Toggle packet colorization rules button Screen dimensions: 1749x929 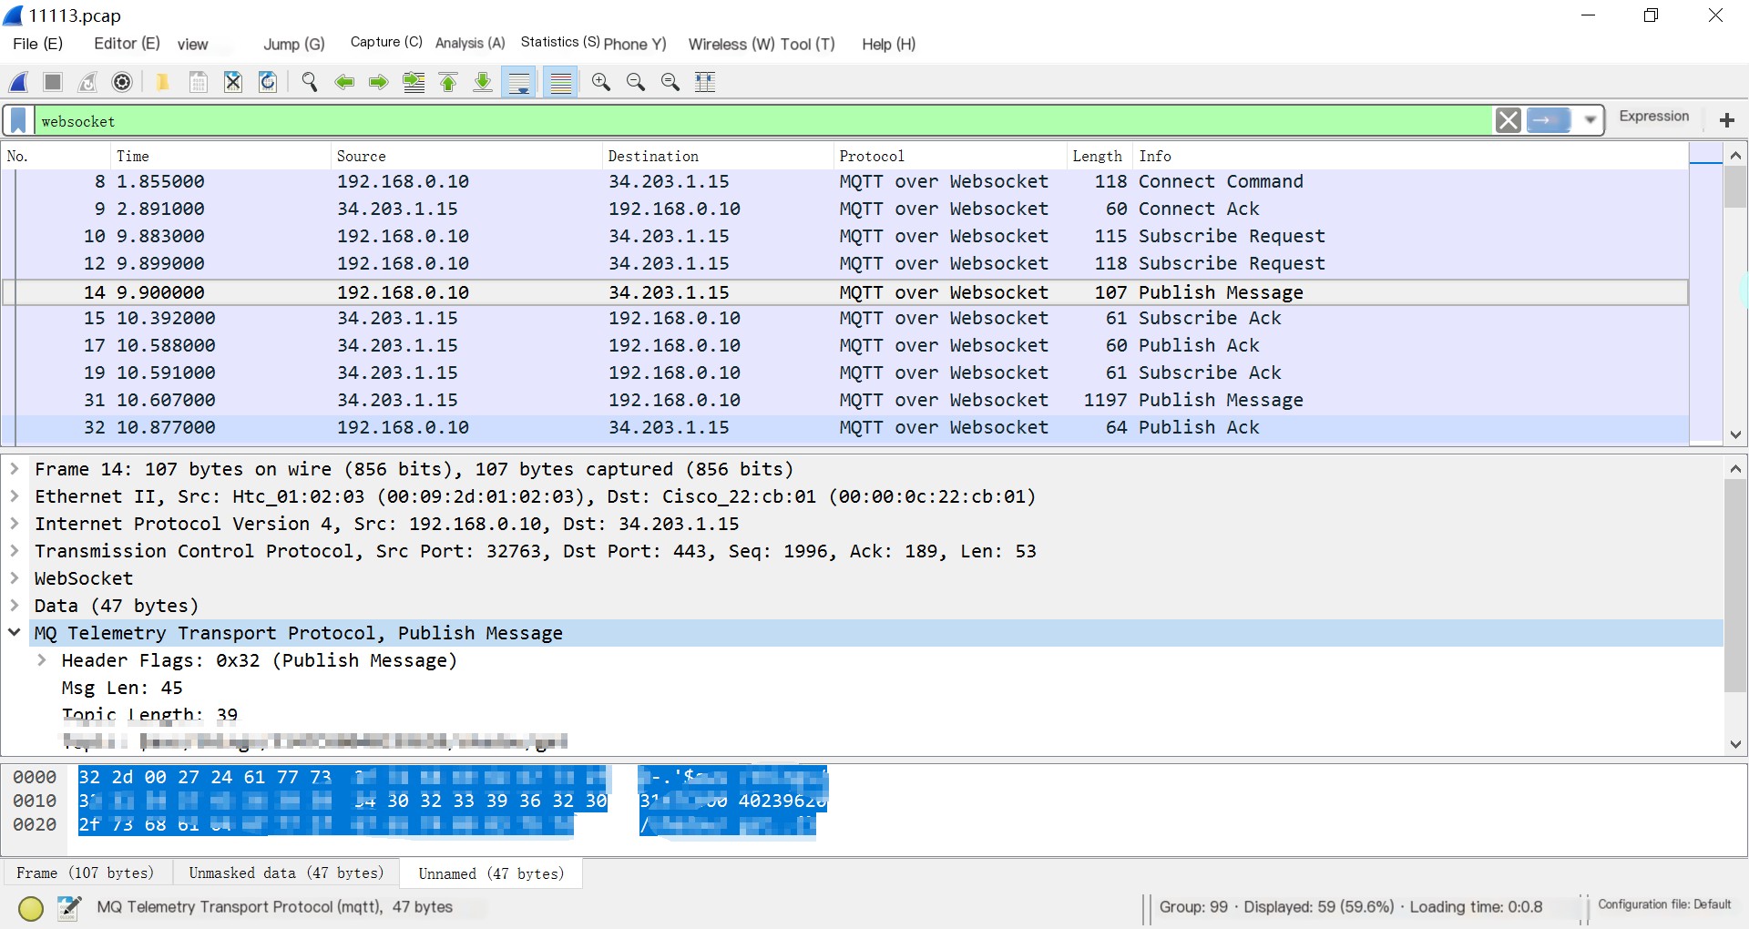(x=561, y=82)
